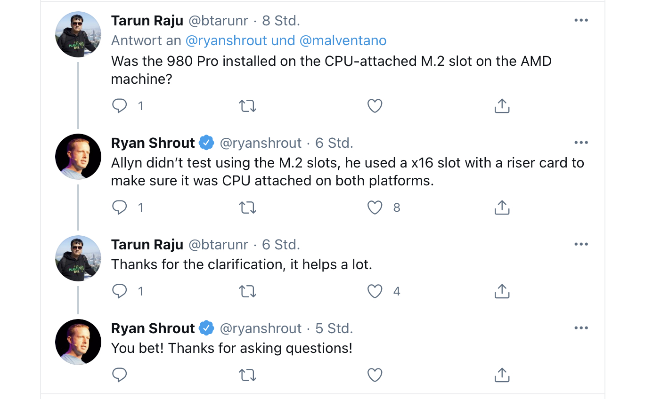Share Tarun Raju's first tweet
This screenshot has width=661, height=399.
click(x=502, y=106)
